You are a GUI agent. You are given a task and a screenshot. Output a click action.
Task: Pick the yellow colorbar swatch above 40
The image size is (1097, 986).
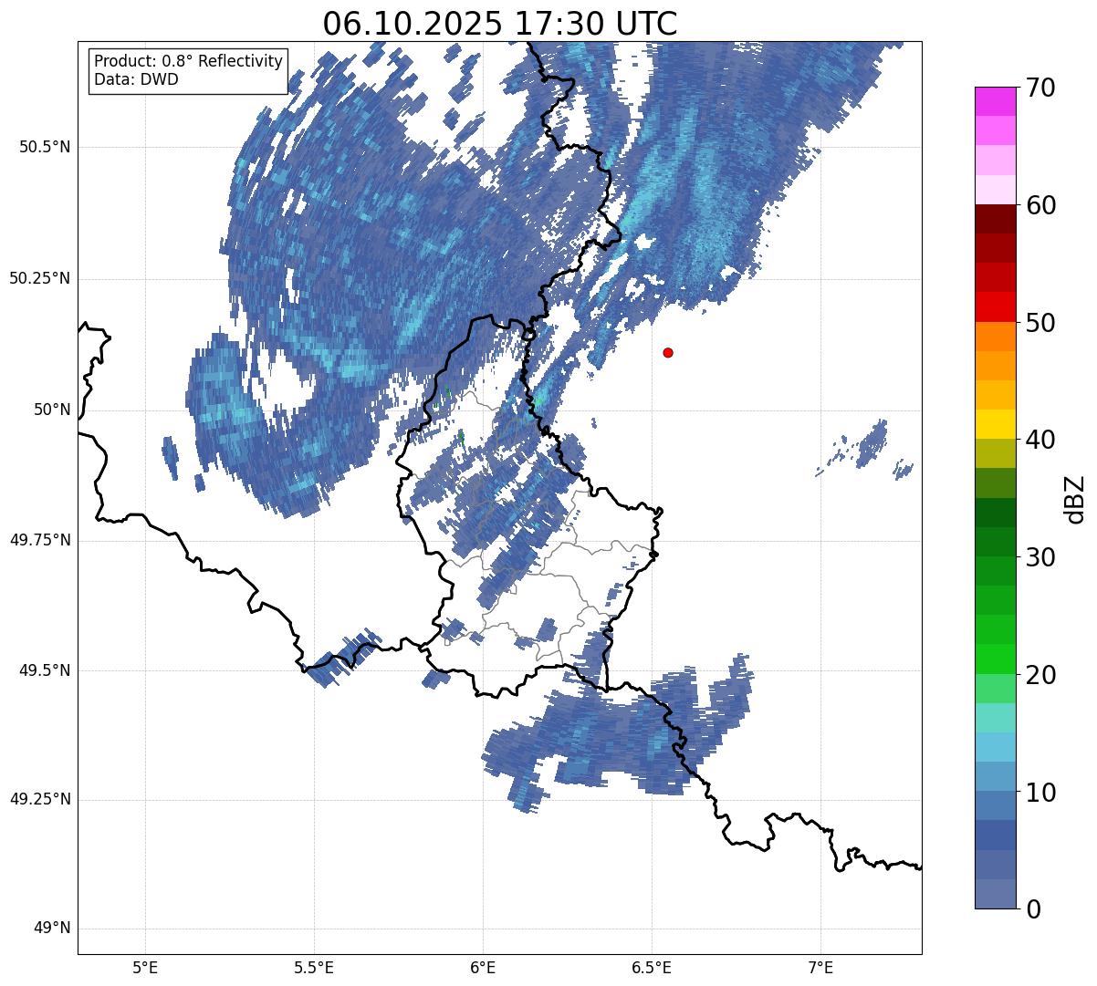coord(995,424)
